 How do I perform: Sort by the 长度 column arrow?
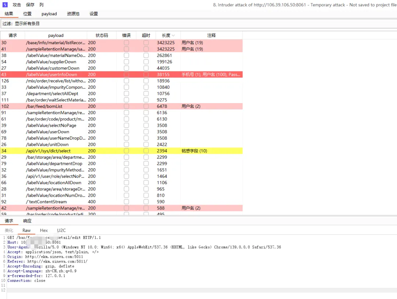click(174, 35)
